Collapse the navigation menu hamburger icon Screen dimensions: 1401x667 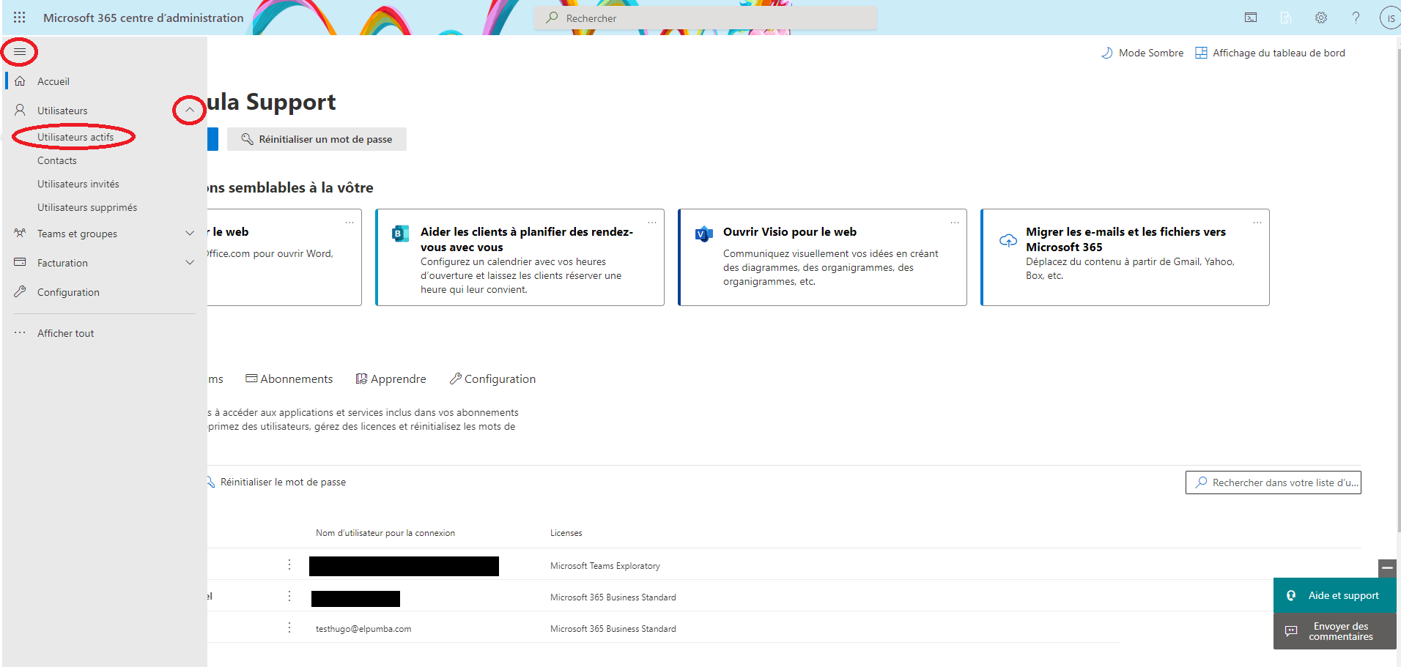tap(20, 52)
